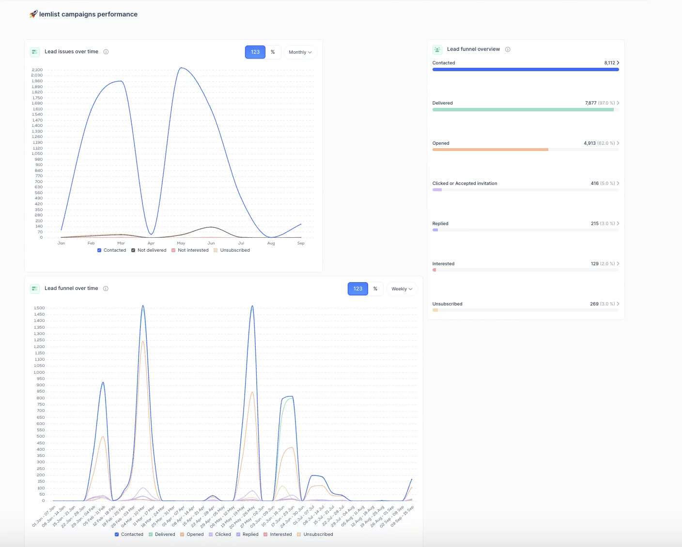Click the rocket icon beside the dashboard title
Screen dimensions: 682x547
pyautogui.click(x=33, y=14)
